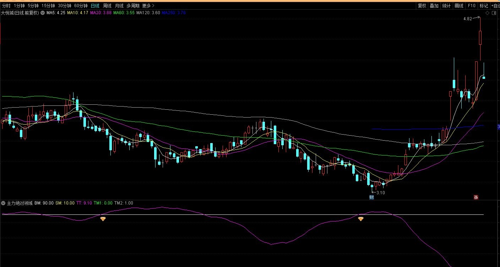Toggle 叠加 overlay comparison
This screenshot has height=267, width=500.
[434, 6]
